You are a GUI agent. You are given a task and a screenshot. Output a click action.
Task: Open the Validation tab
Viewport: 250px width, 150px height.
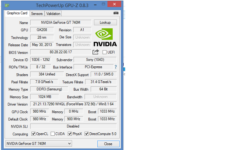click(x=53, y=14)
